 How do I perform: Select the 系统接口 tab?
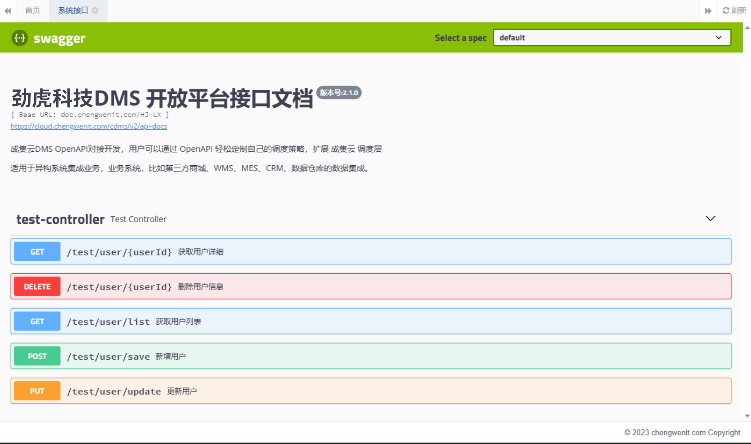point(73,10)
